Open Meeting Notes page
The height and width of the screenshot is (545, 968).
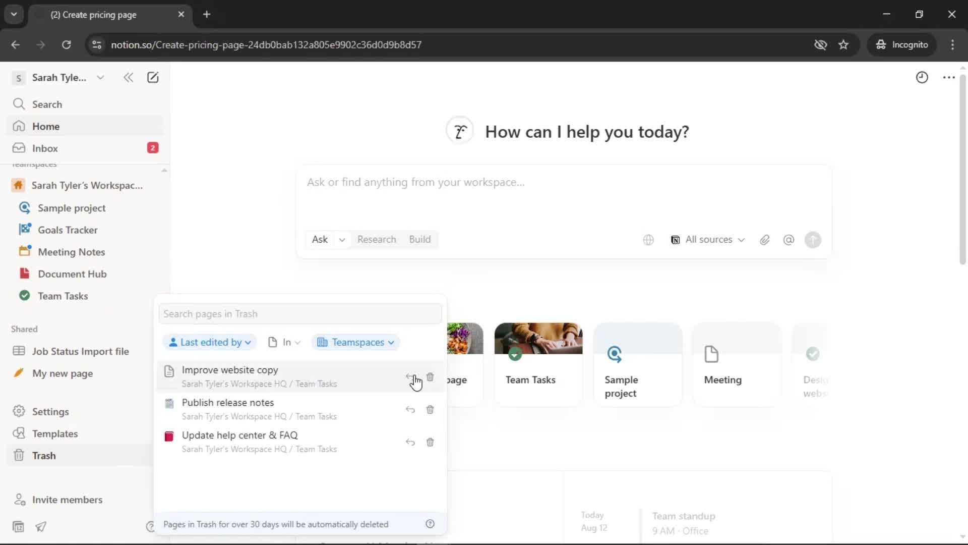pyautogui.click(x=85, y=252)
